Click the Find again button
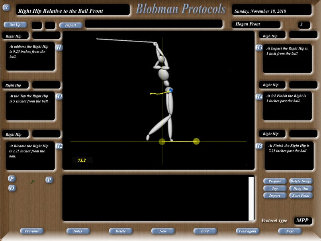Image resolution: width=321 pixels, height=241 pixels. [x=247, y=231]
